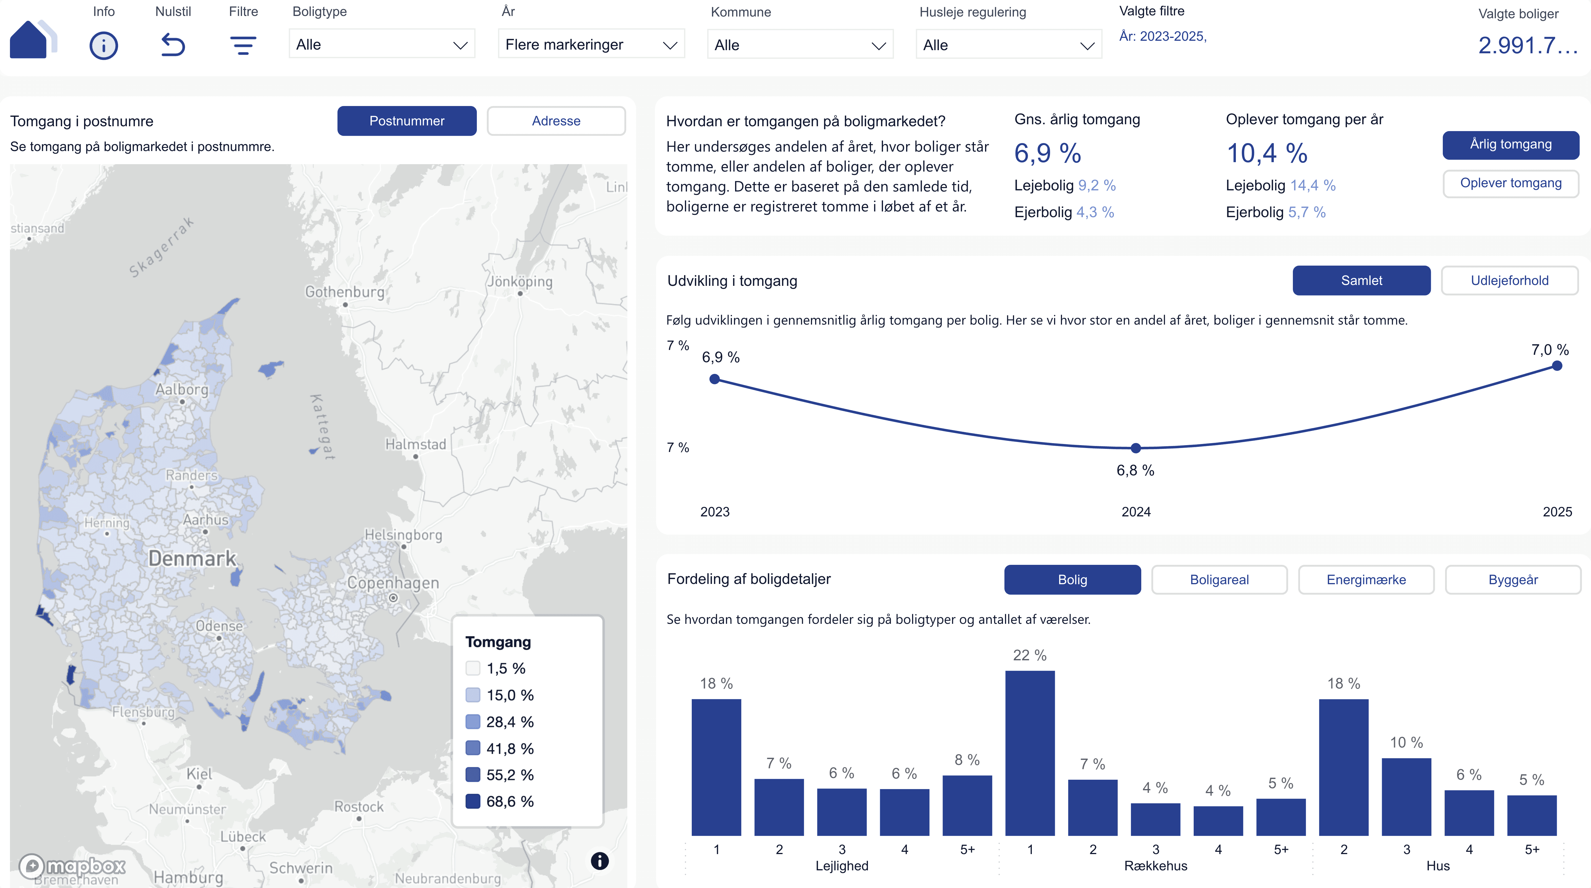Toggle to Oplever tomgang view
Viewport: 1591px width, 888px height.
tap(1510, 184)
